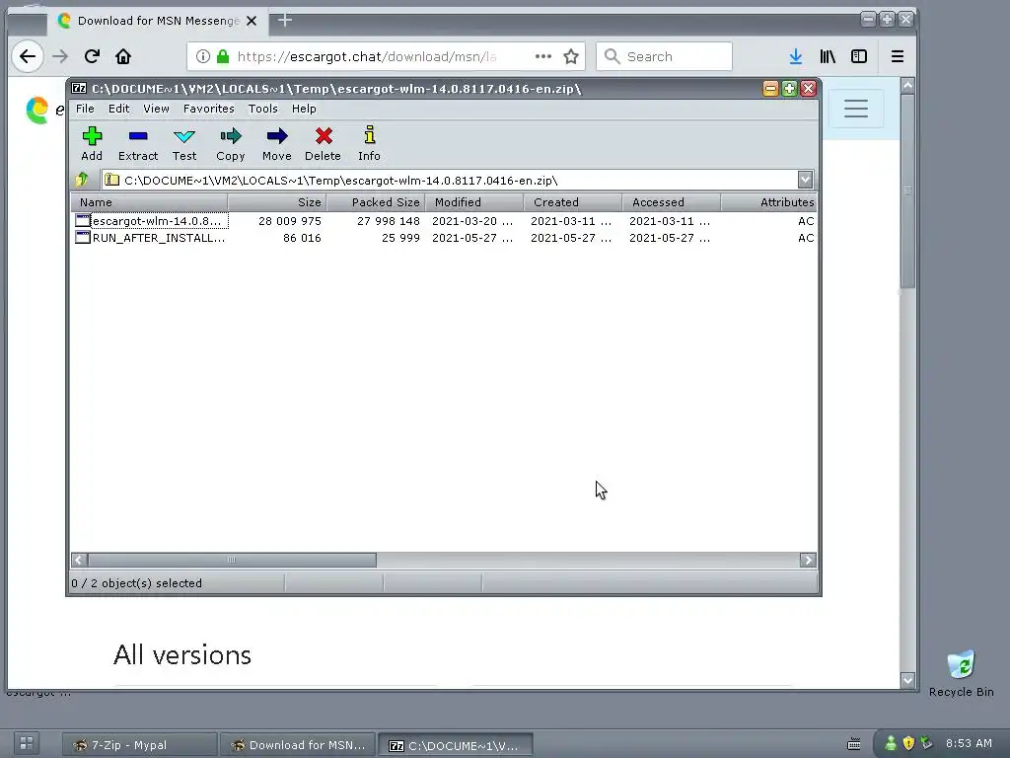Sort files by the Name column
Viewport: 1010px width, 758px height.
pos(149,202)
